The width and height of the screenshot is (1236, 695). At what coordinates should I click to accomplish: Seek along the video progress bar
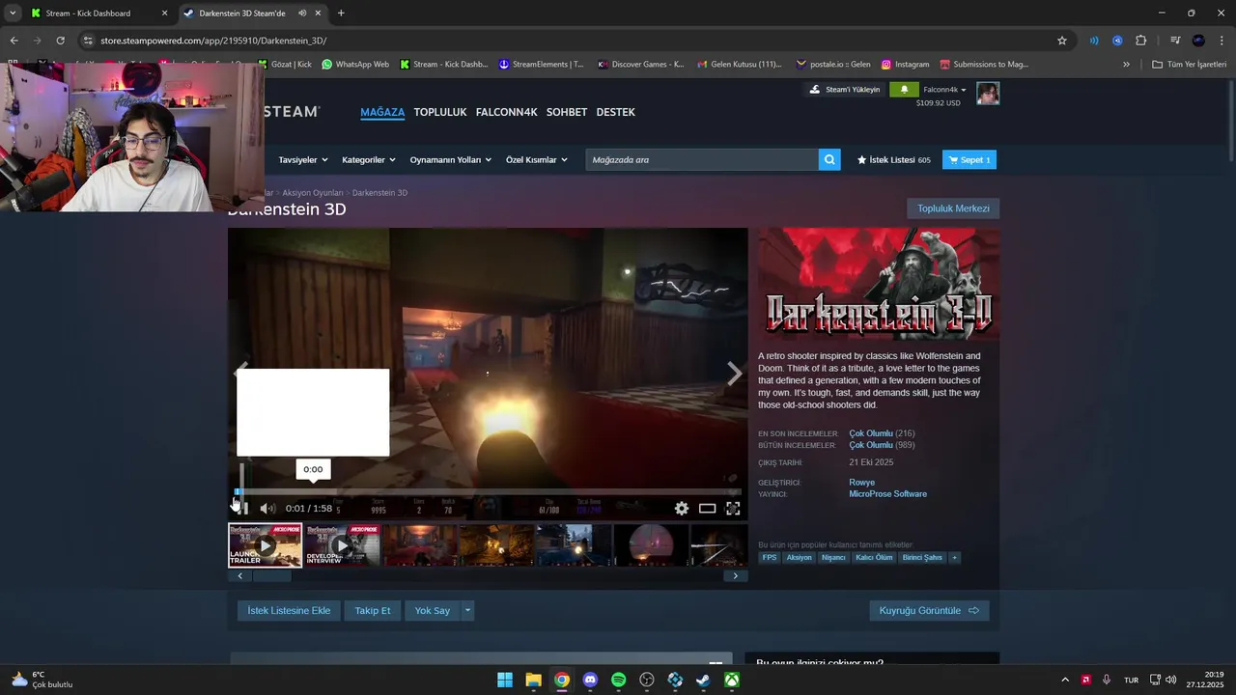tap(488, 491)
